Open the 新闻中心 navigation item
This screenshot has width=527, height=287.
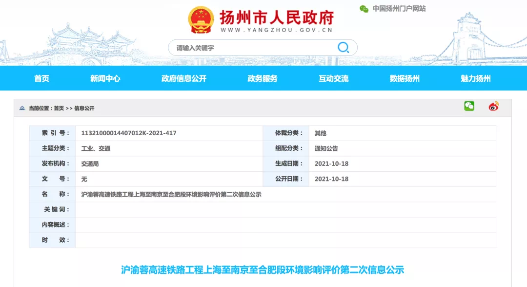tap(105, 78)
